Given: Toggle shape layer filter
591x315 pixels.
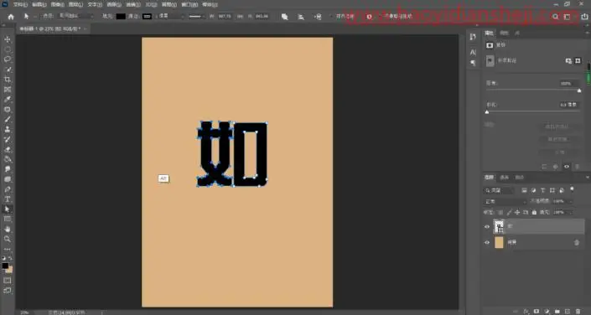Looking at the screenshot, I should click(x=552, y=190).
